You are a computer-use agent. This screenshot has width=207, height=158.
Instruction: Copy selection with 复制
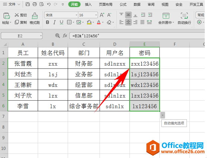coord(21,22)
